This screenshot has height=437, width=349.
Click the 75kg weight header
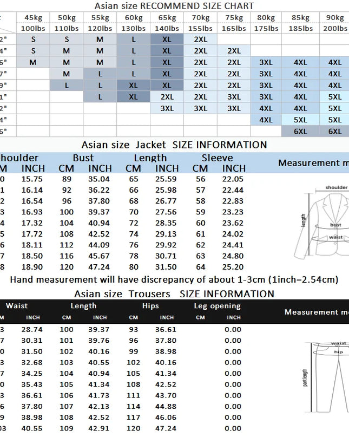(234, 17)
